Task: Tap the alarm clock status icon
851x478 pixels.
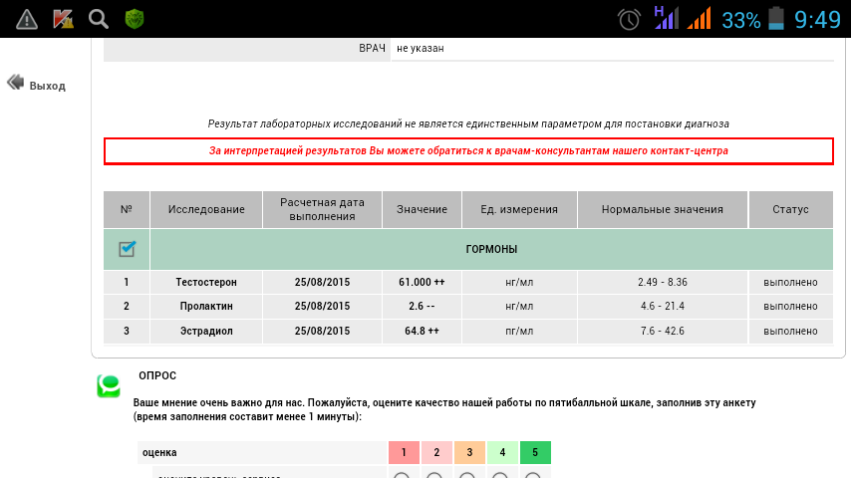Action: tap(629, 19)
